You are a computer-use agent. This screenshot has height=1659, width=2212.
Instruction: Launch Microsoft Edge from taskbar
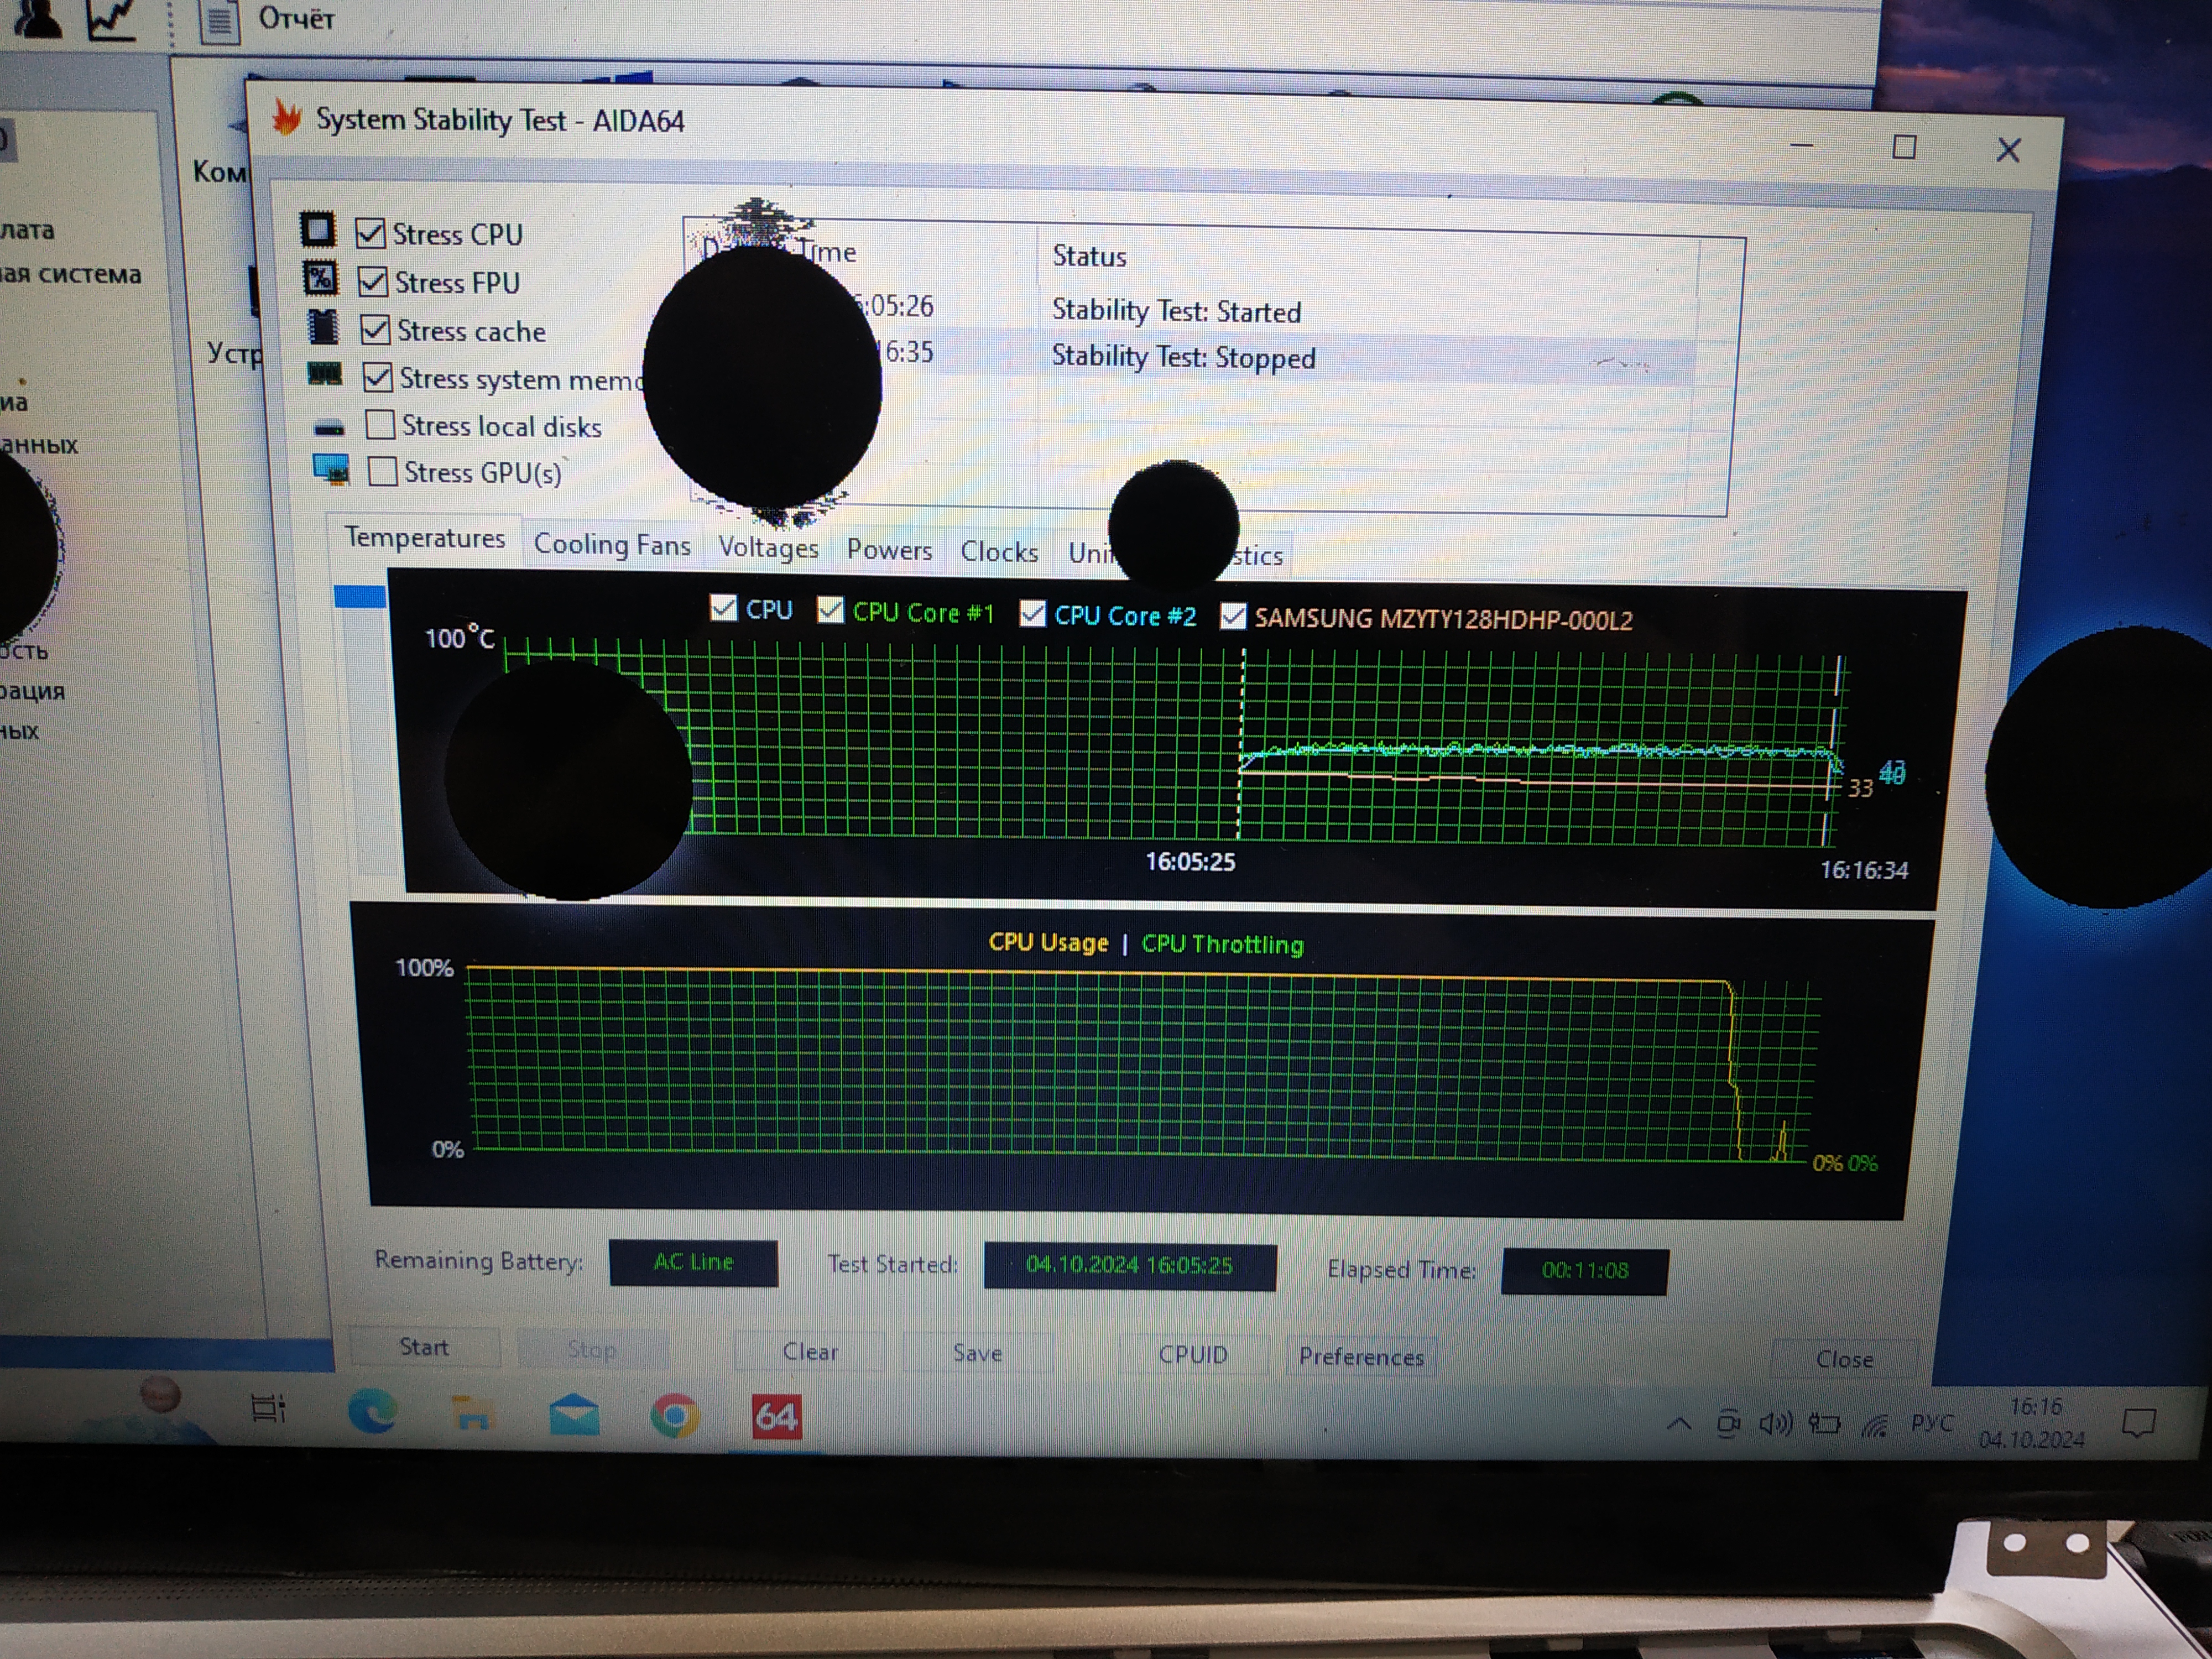pyautogui.click(x=372, y=1411)
